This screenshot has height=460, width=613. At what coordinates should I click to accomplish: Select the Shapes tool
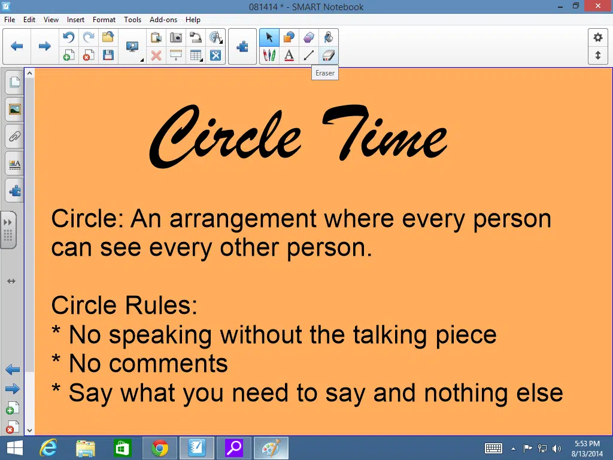289,38
